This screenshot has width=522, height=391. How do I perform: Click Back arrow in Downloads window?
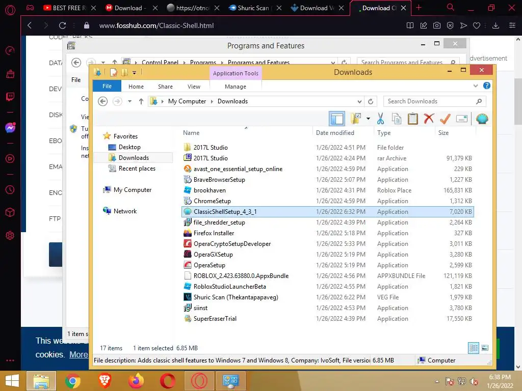pos(102,101)
